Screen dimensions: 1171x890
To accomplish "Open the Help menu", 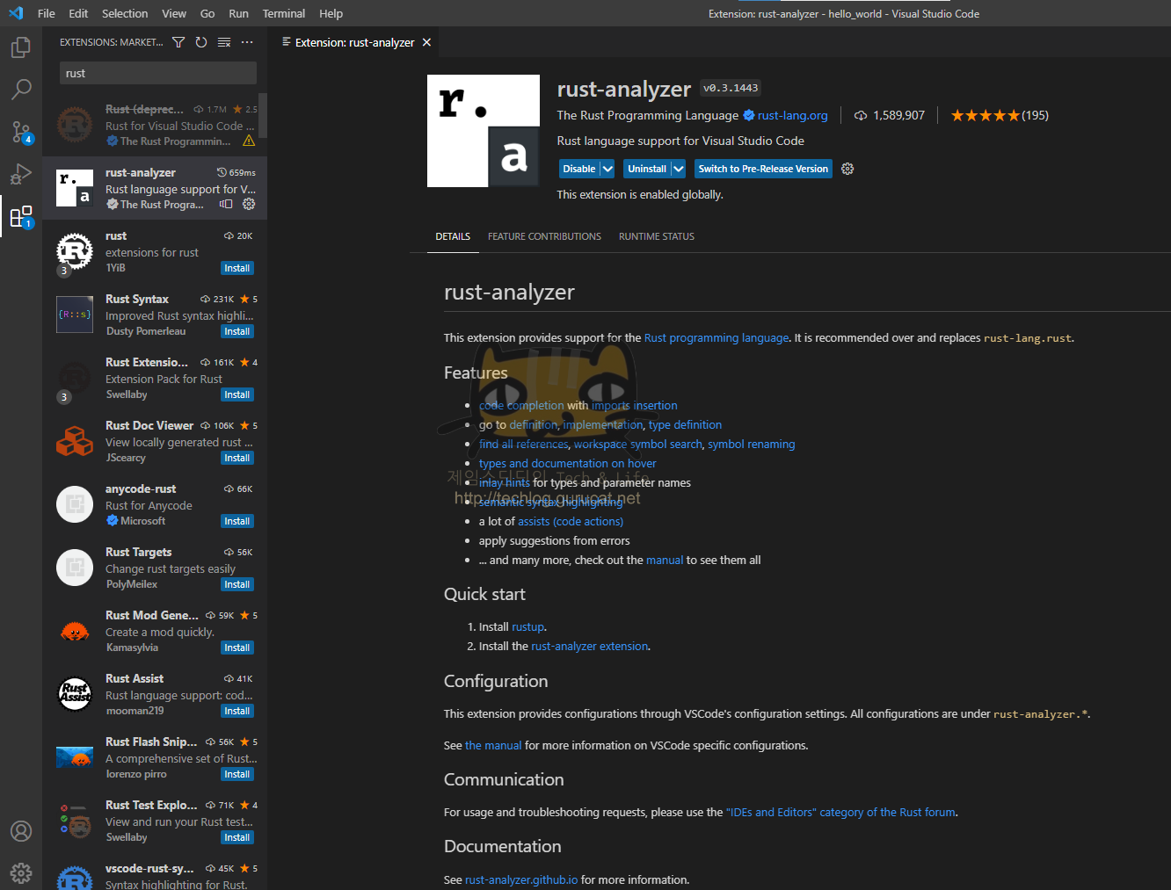I will 331,13.
